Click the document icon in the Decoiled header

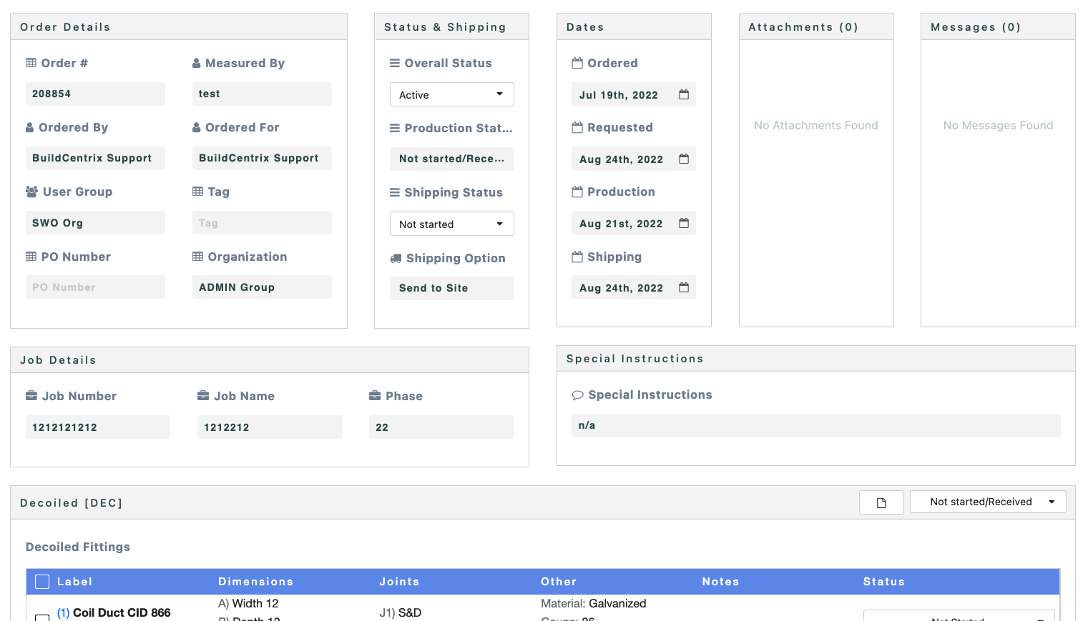click(x=881, y=502)
